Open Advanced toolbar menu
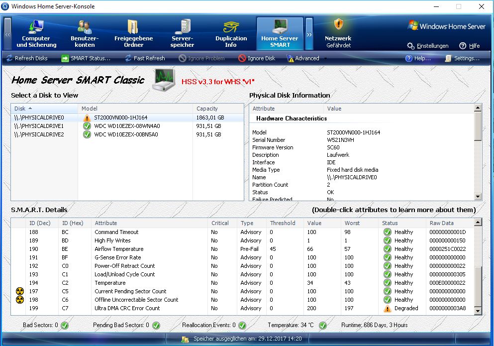Image resolution: width=494 pixels, height=346 pixels. coord(306,58)
